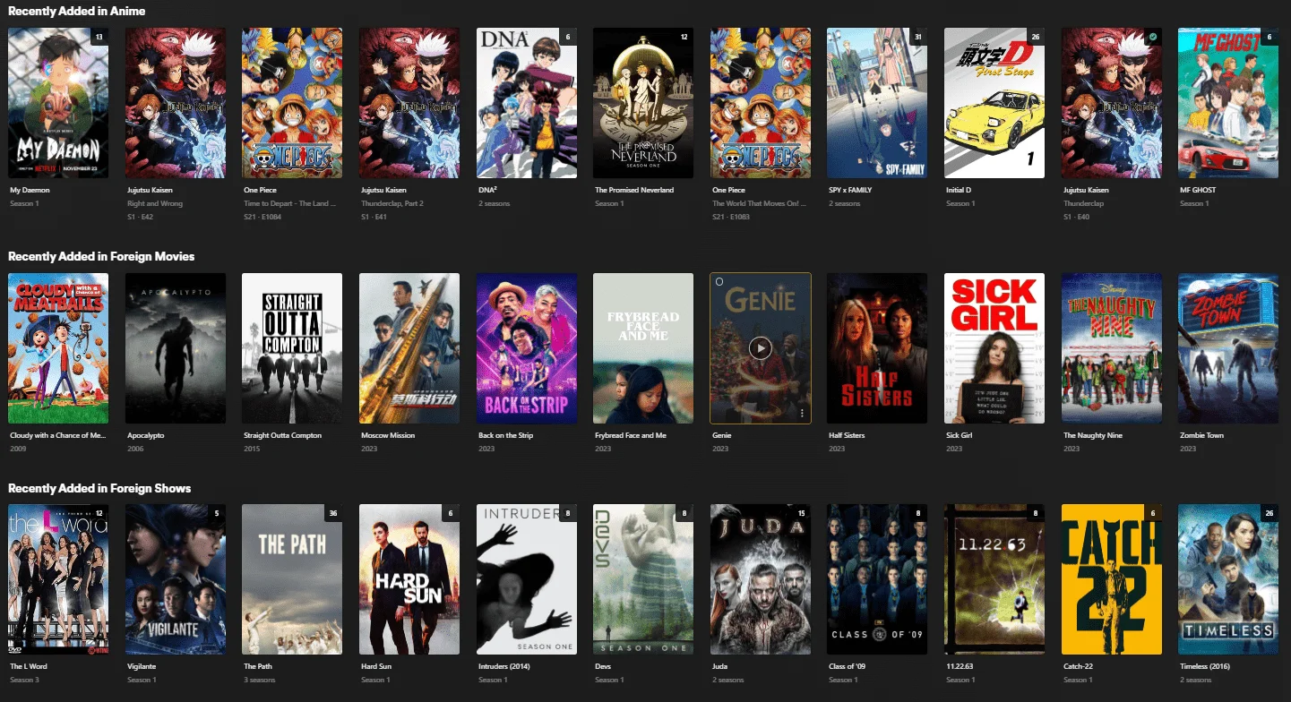
Task: Open One Piece Time to Depart episode poster
Action: coord(292,103)
